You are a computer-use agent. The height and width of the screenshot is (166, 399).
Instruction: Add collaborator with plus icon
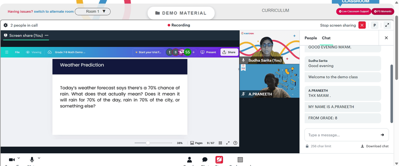(194, 52)
